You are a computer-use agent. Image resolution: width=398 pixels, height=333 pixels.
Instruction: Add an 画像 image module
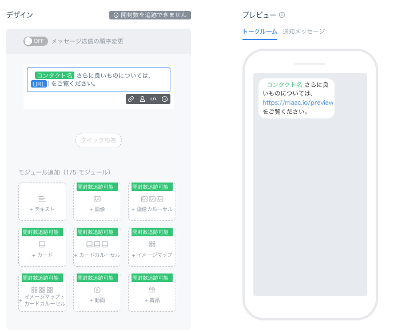pyautogui.click(x=97, y=202)
